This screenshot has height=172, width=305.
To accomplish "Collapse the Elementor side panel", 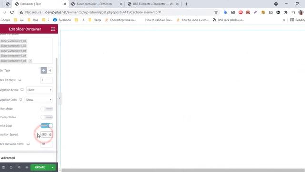I will click(x=60, y=98).
